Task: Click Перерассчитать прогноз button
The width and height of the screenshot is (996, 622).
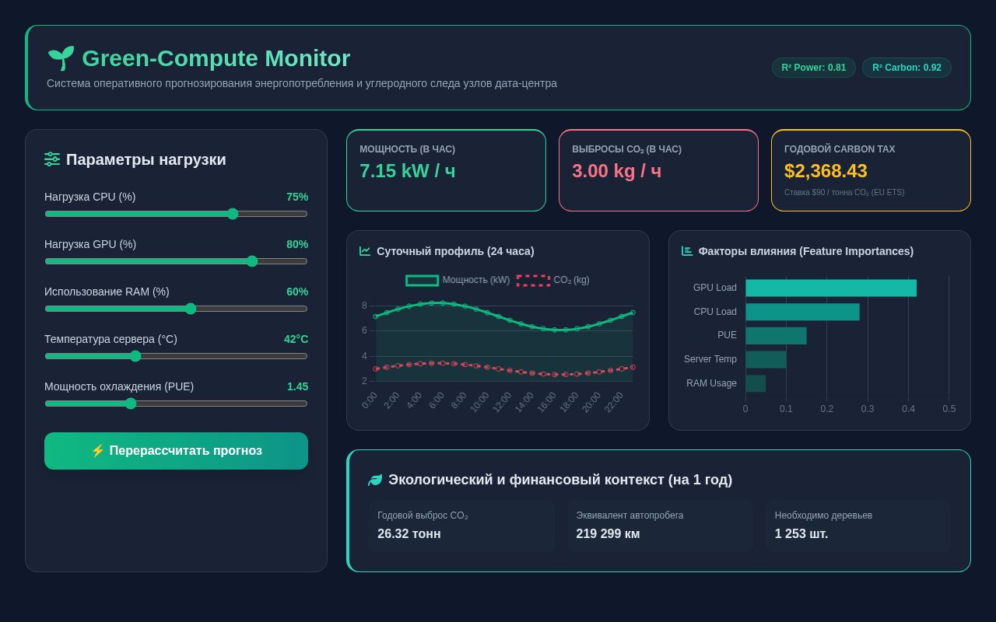Action: tap(176, 451)
